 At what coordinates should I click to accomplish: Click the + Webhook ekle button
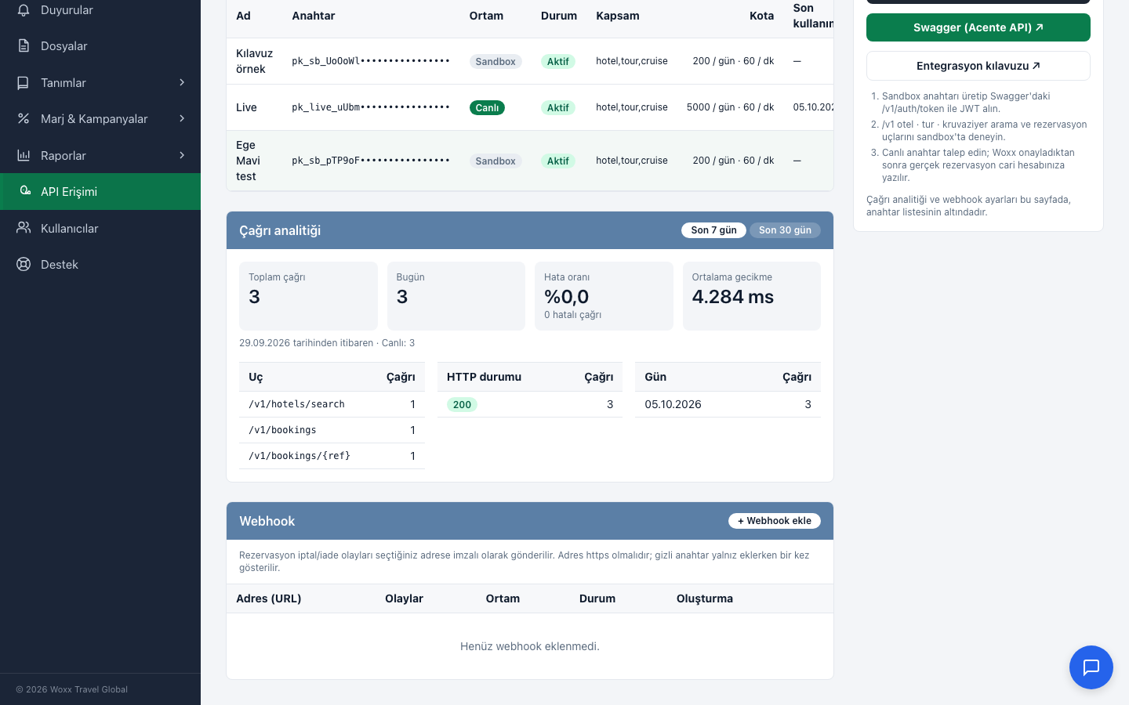(775, 521)
